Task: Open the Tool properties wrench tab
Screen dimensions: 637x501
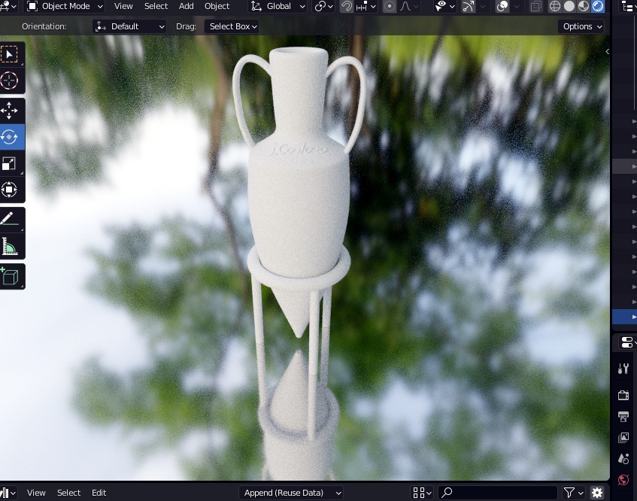Action: point(623,369)
